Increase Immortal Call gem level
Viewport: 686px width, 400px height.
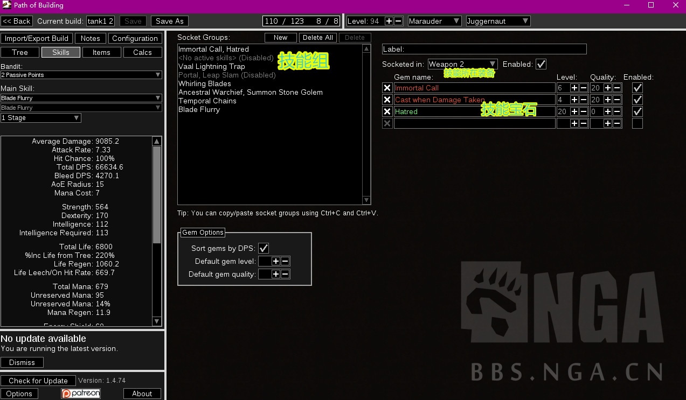[574, 88]
